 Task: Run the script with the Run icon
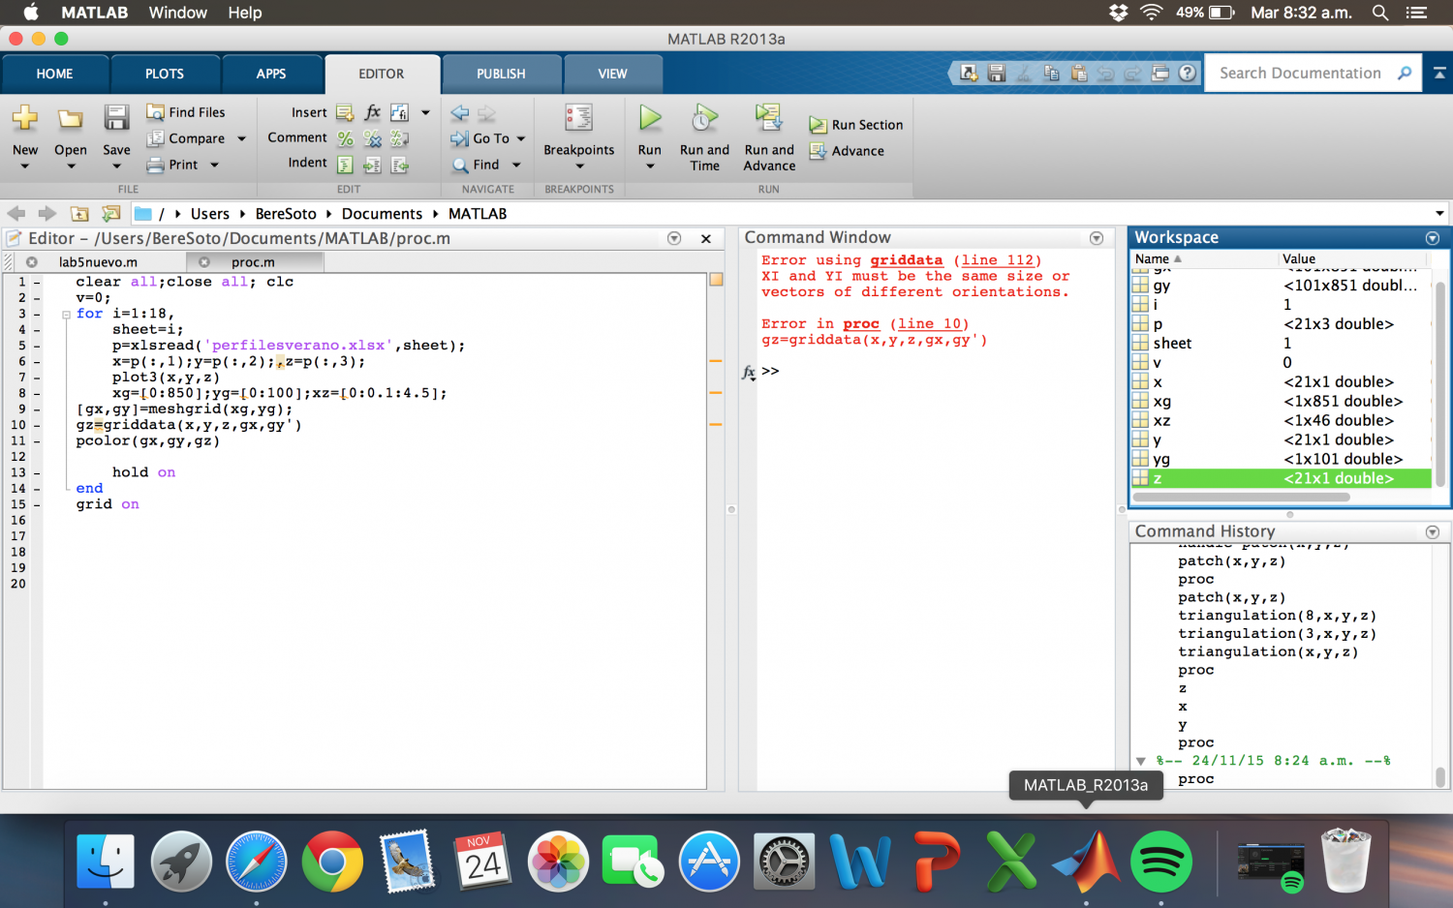coord(650,118)
